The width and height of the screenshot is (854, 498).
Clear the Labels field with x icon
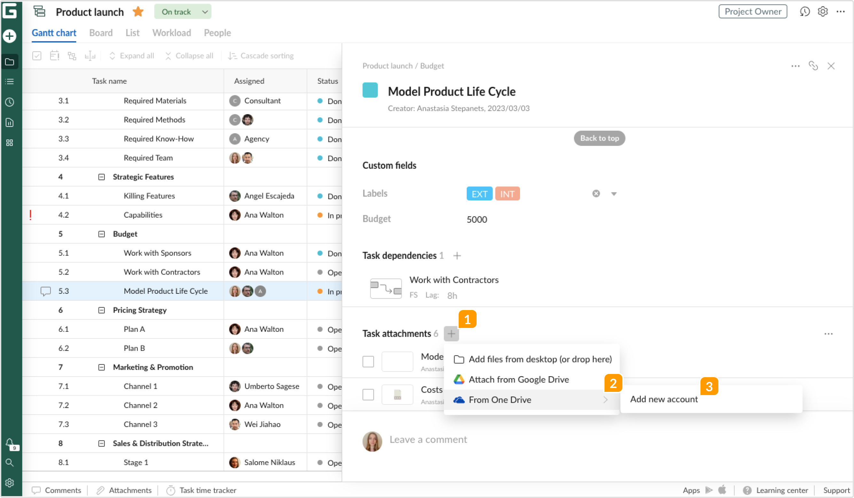(596, 193)
